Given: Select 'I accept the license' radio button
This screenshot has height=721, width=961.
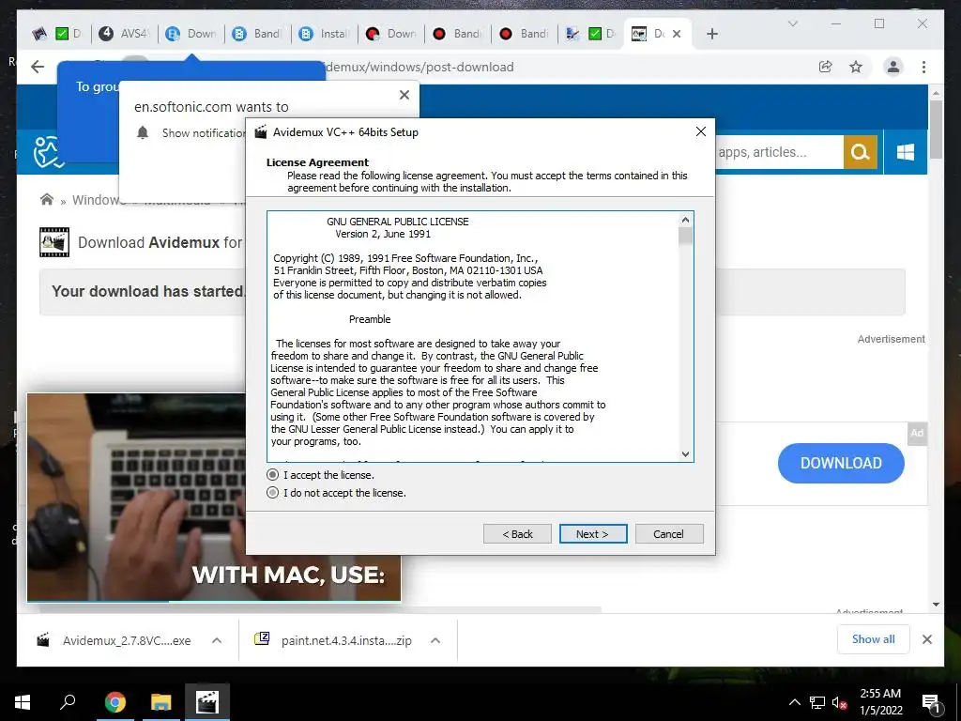Looking at the screenshot, I should [273, 474].
